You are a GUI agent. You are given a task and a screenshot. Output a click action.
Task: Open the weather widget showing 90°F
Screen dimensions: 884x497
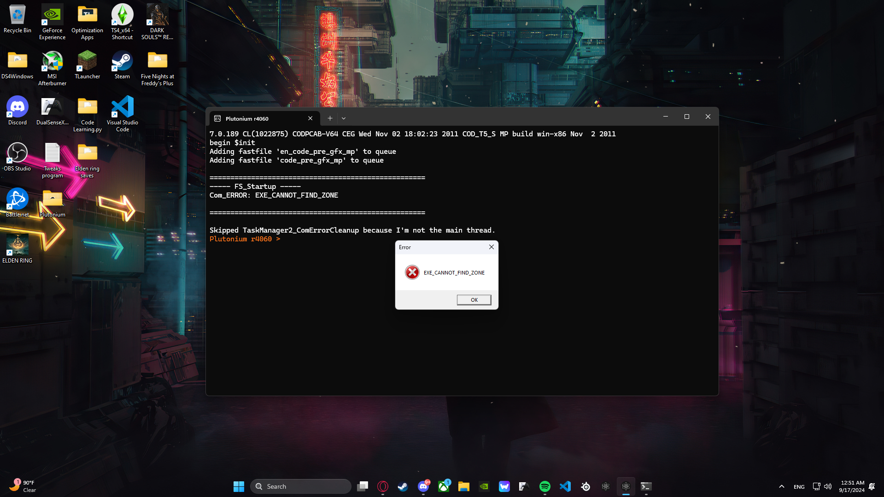tap(23, 486)
